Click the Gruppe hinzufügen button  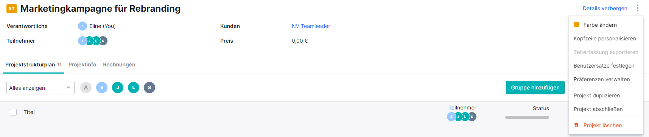pos(535,88)
